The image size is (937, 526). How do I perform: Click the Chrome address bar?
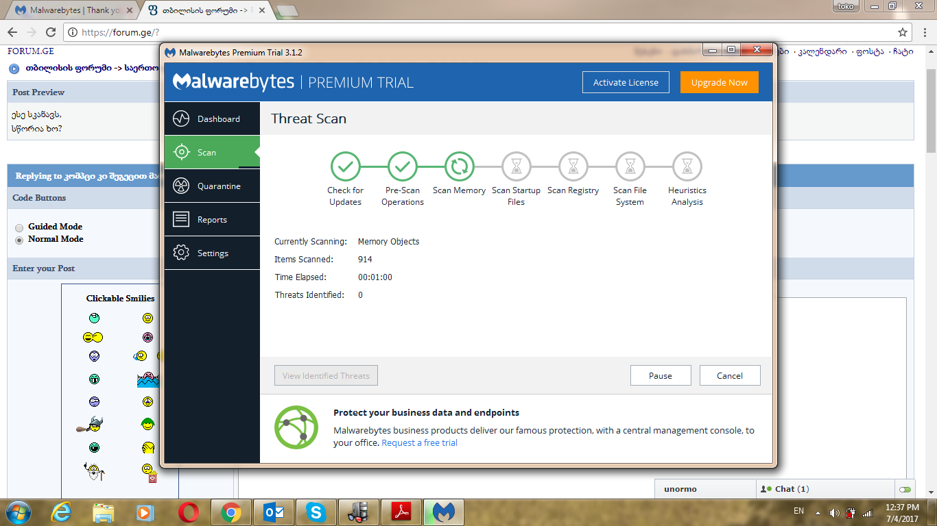click(480, 32)
